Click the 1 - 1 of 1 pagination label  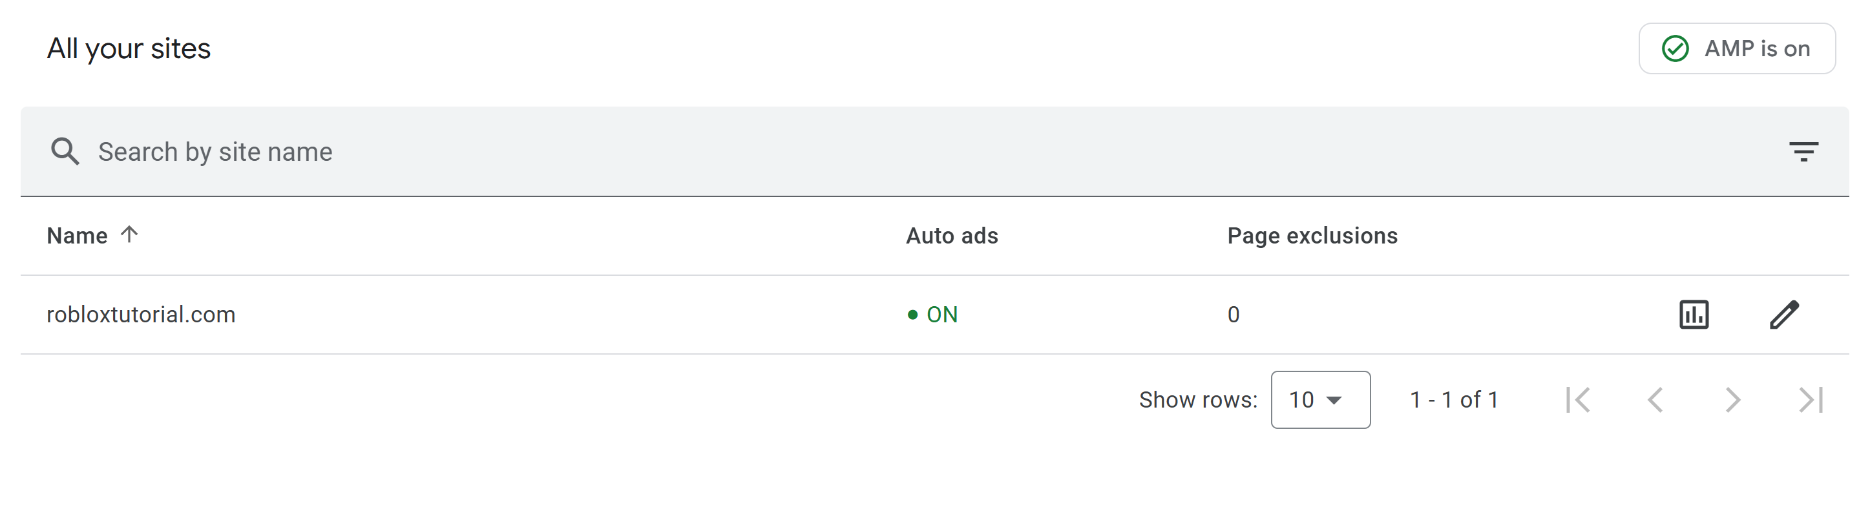point(1454,399)
